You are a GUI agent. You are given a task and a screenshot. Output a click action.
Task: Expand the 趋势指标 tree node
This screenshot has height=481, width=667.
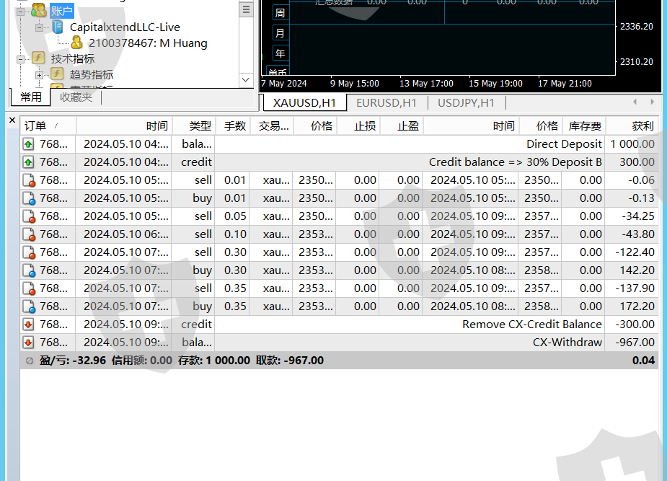(x=39, y=74)
